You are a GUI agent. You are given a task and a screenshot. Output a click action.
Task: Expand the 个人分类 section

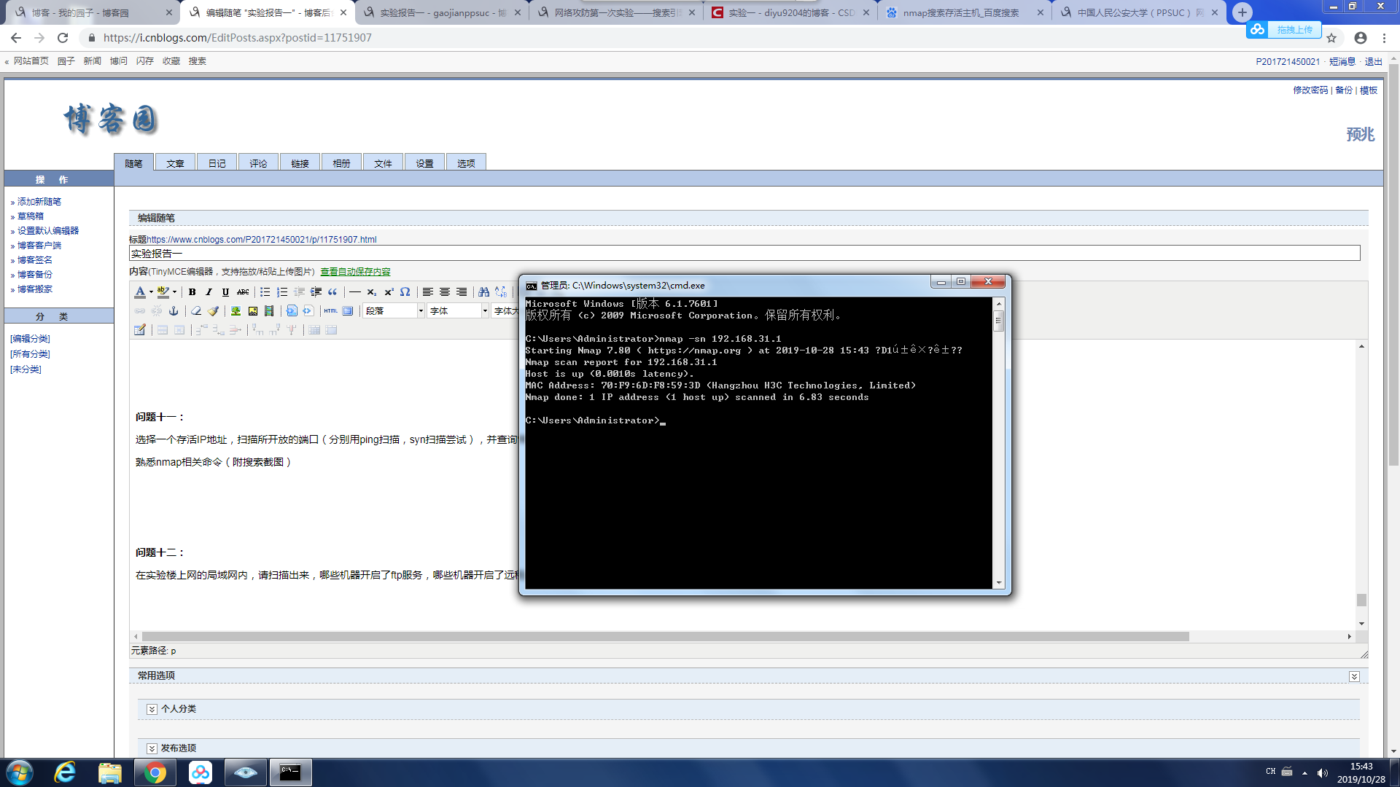tap(152, 709)
